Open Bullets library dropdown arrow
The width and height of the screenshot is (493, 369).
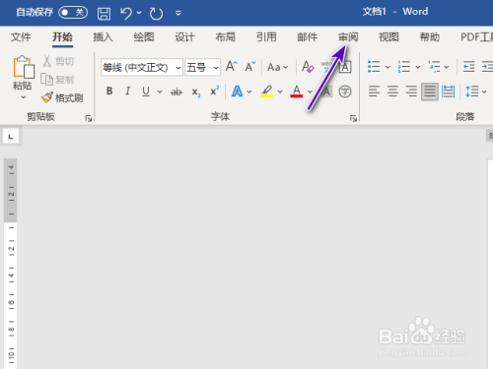387,67
